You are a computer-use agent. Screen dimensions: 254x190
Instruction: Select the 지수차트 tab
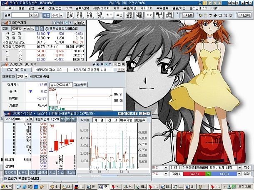tap(80, 85)
